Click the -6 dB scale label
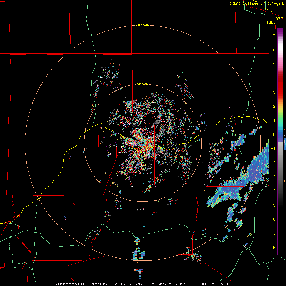This screenshot has width=286, height=286. (x=273, y=219)
